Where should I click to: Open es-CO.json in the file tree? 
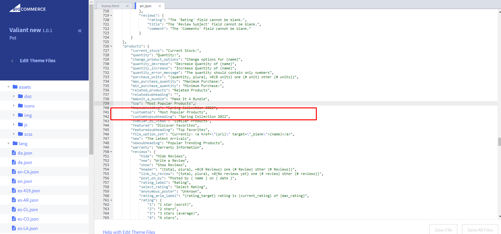click(x=28, y=219)
